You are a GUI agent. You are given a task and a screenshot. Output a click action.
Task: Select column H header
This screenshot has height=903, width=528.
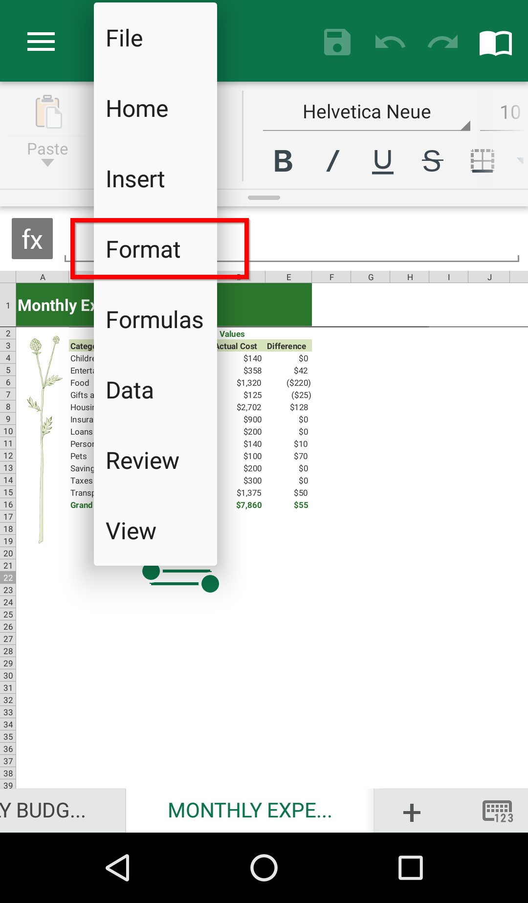click(x=410, y=277)
